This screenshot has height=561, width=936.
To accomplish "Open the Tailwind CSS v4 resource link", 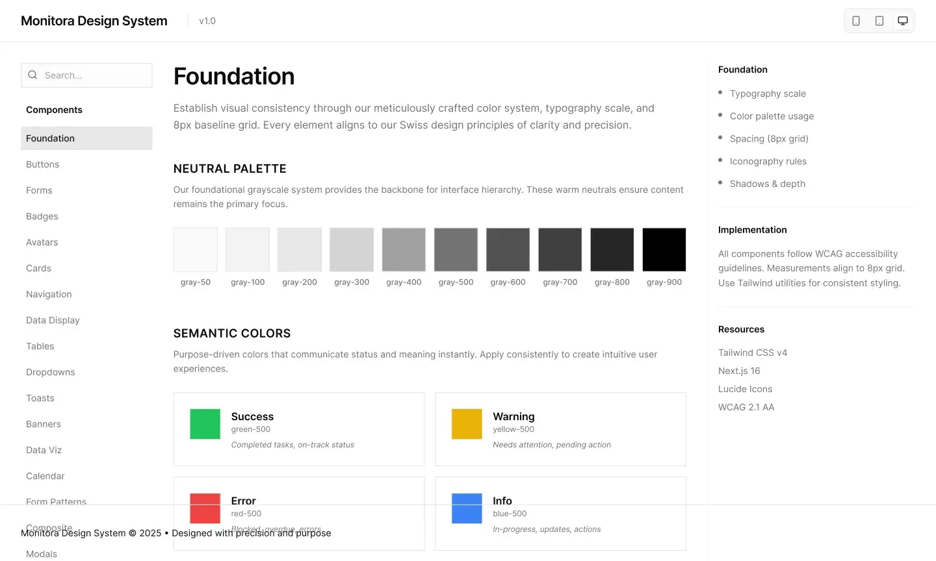I will pos(753,353).
